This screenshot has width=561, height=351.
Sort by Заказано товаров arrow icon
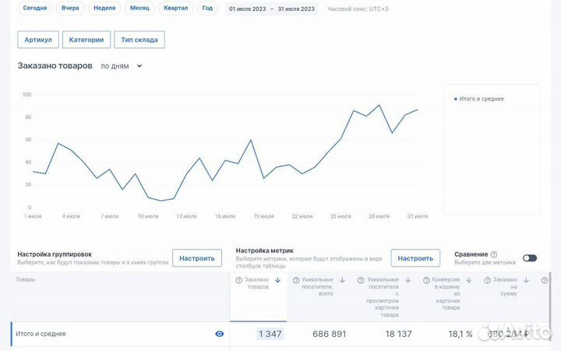[277, 280]
